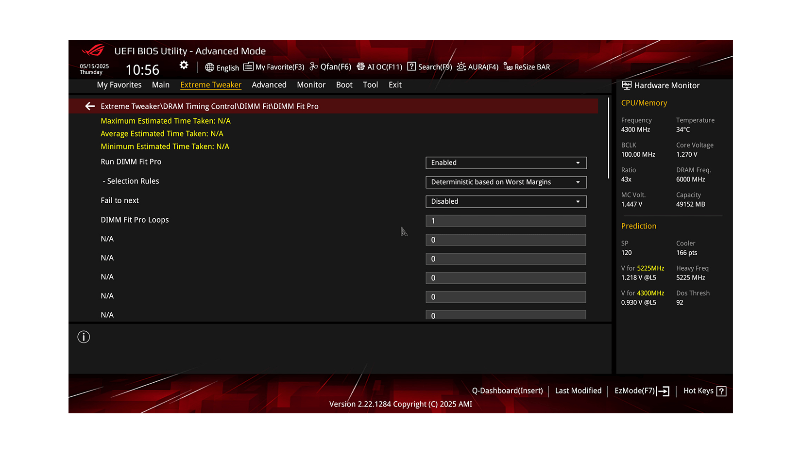Select the Fail to next row label
Image resolution: width=802 pixels, height=472 pixels.
point(119,201)
